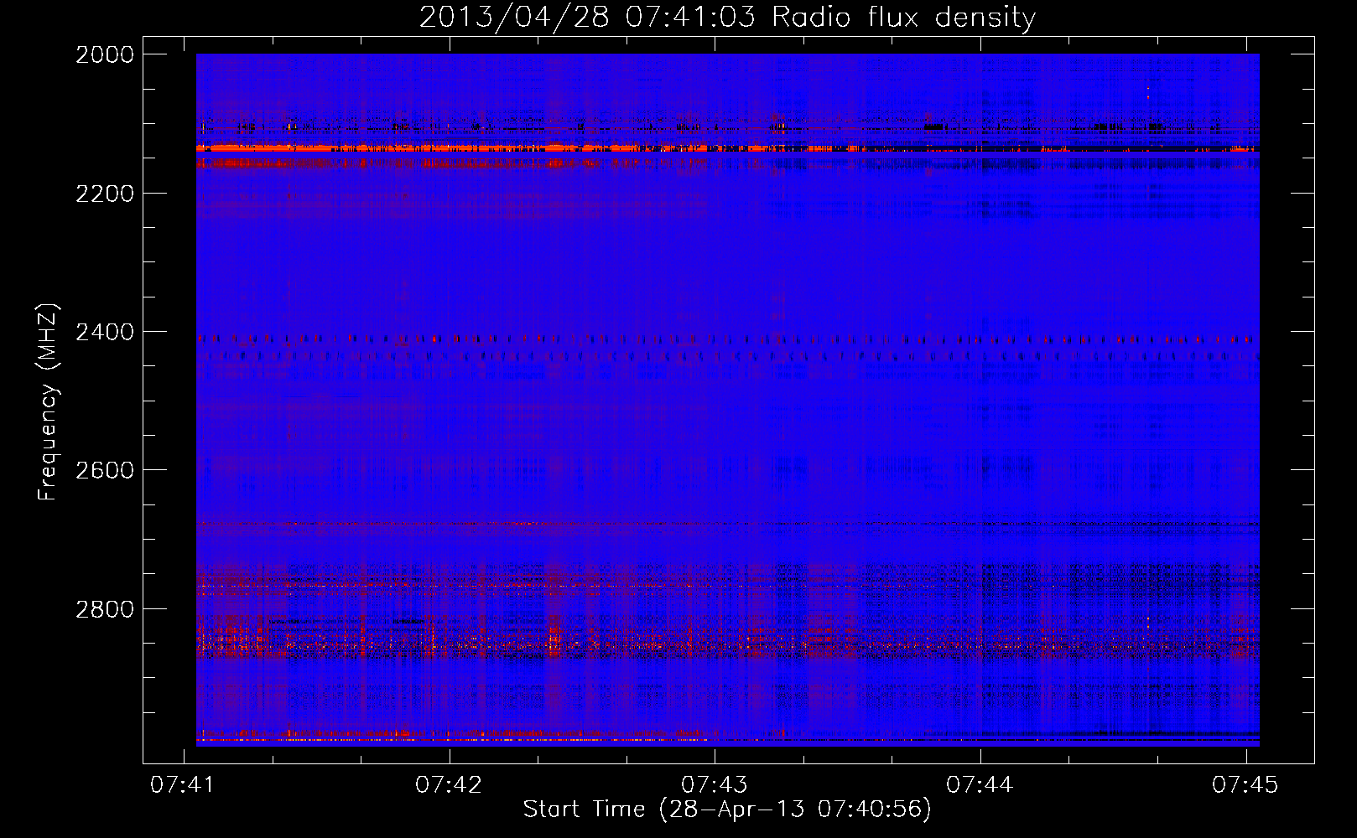
Task: Select the 2200 frequency axis label
Action: (105, 194)
